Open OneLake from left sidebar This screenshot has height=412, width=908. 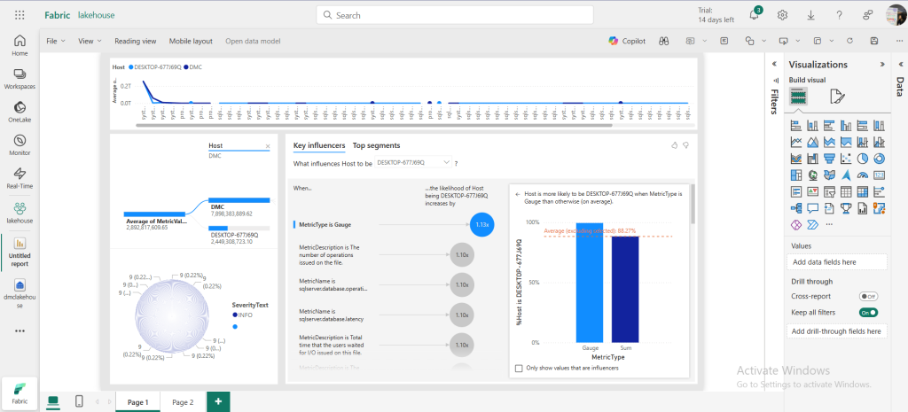(20, 112)
